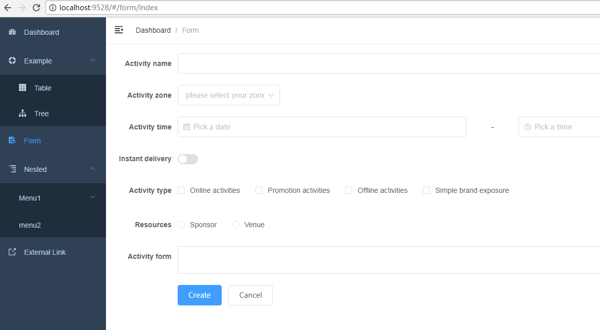
Task: Tick the Simple brand exposure checkbox
Action: pos(426,190)
